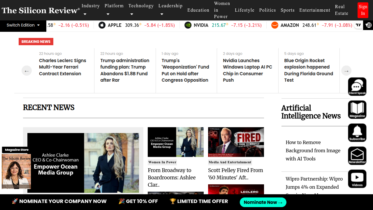Open the Real Estate section
This screenshot has width=373, height=210.
342,10
